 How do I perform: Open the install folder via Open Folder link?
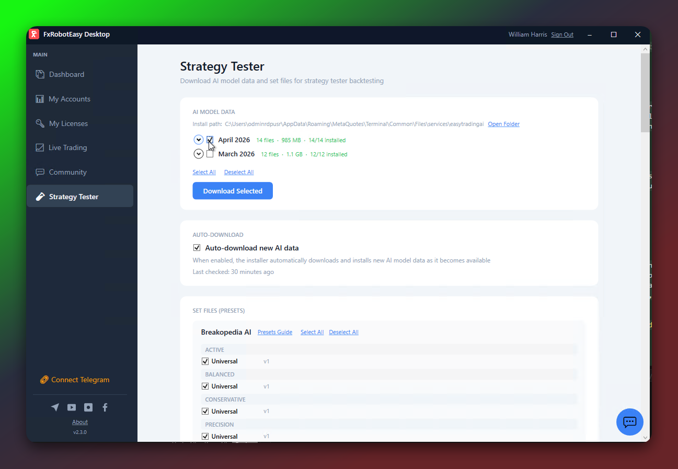(503, 124)
